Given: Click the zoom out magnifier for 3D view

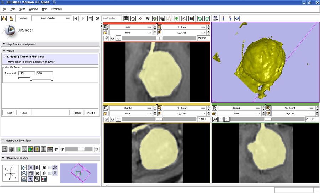Looking at the screenshot, I should pos(44,174).
